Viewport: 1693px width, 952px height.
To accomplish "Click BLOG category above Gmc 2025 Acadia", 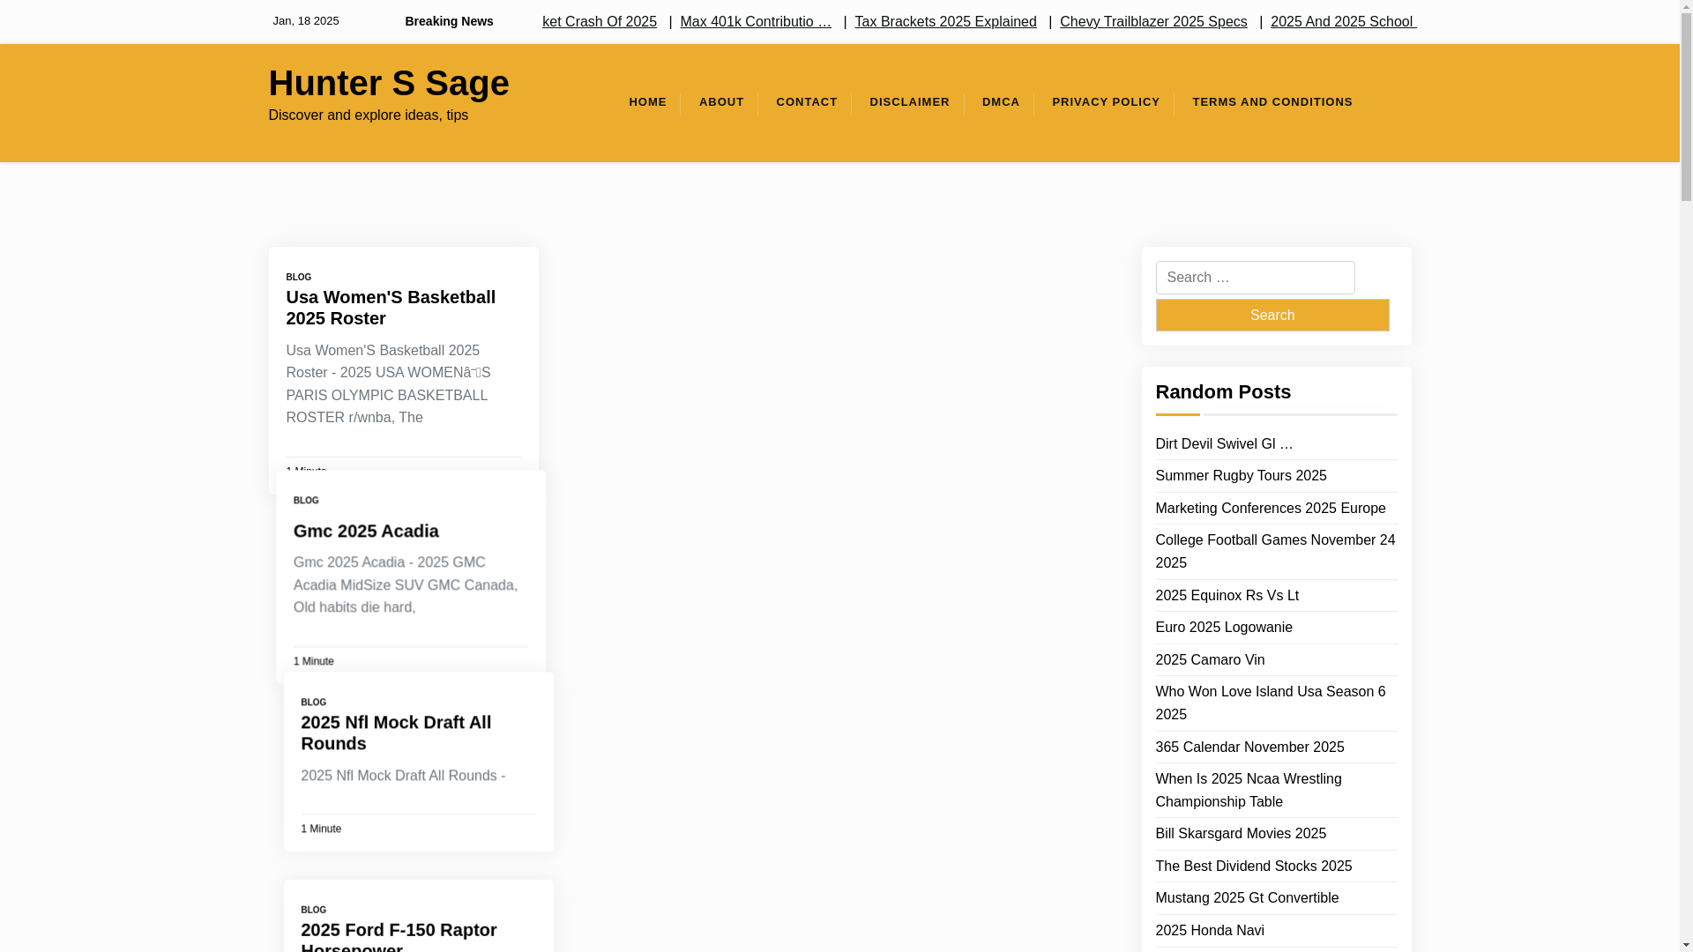I will (x=306, y=500).
